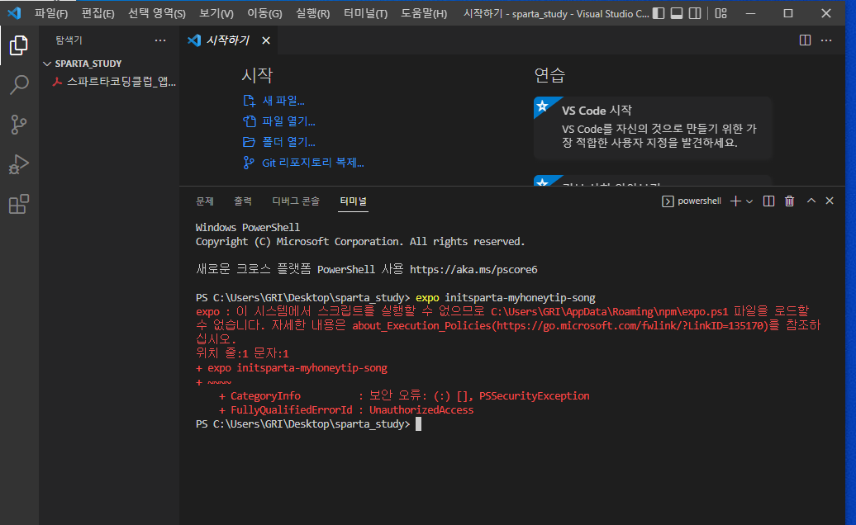
Task: Click UnauthorizedAccess error text
Action: [421, 410]
